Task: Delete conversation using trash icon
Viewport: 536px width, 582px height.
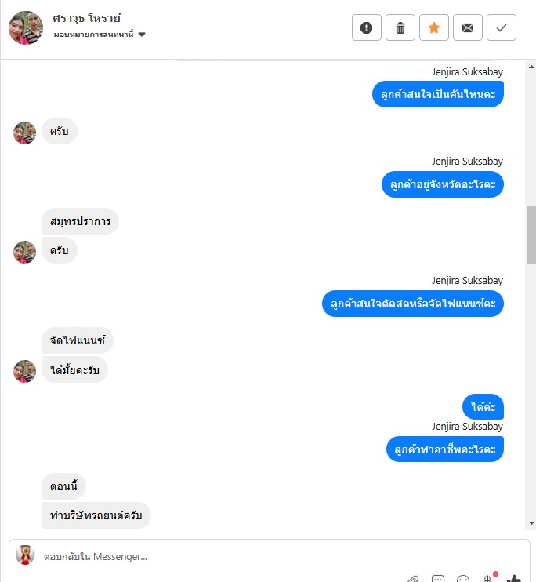Action: tap(400, 27)
